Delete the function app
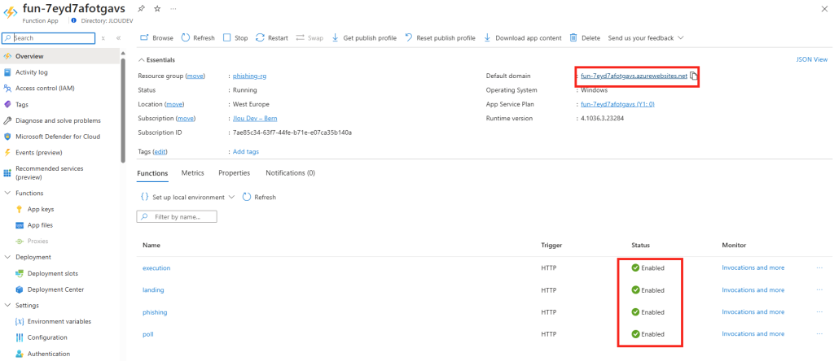Image resolution: width=834 pixels, height=361 pixels. (x=585, y=37)
